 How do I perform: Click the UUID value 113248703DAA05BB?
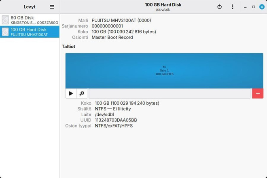[x=116, y=120]
